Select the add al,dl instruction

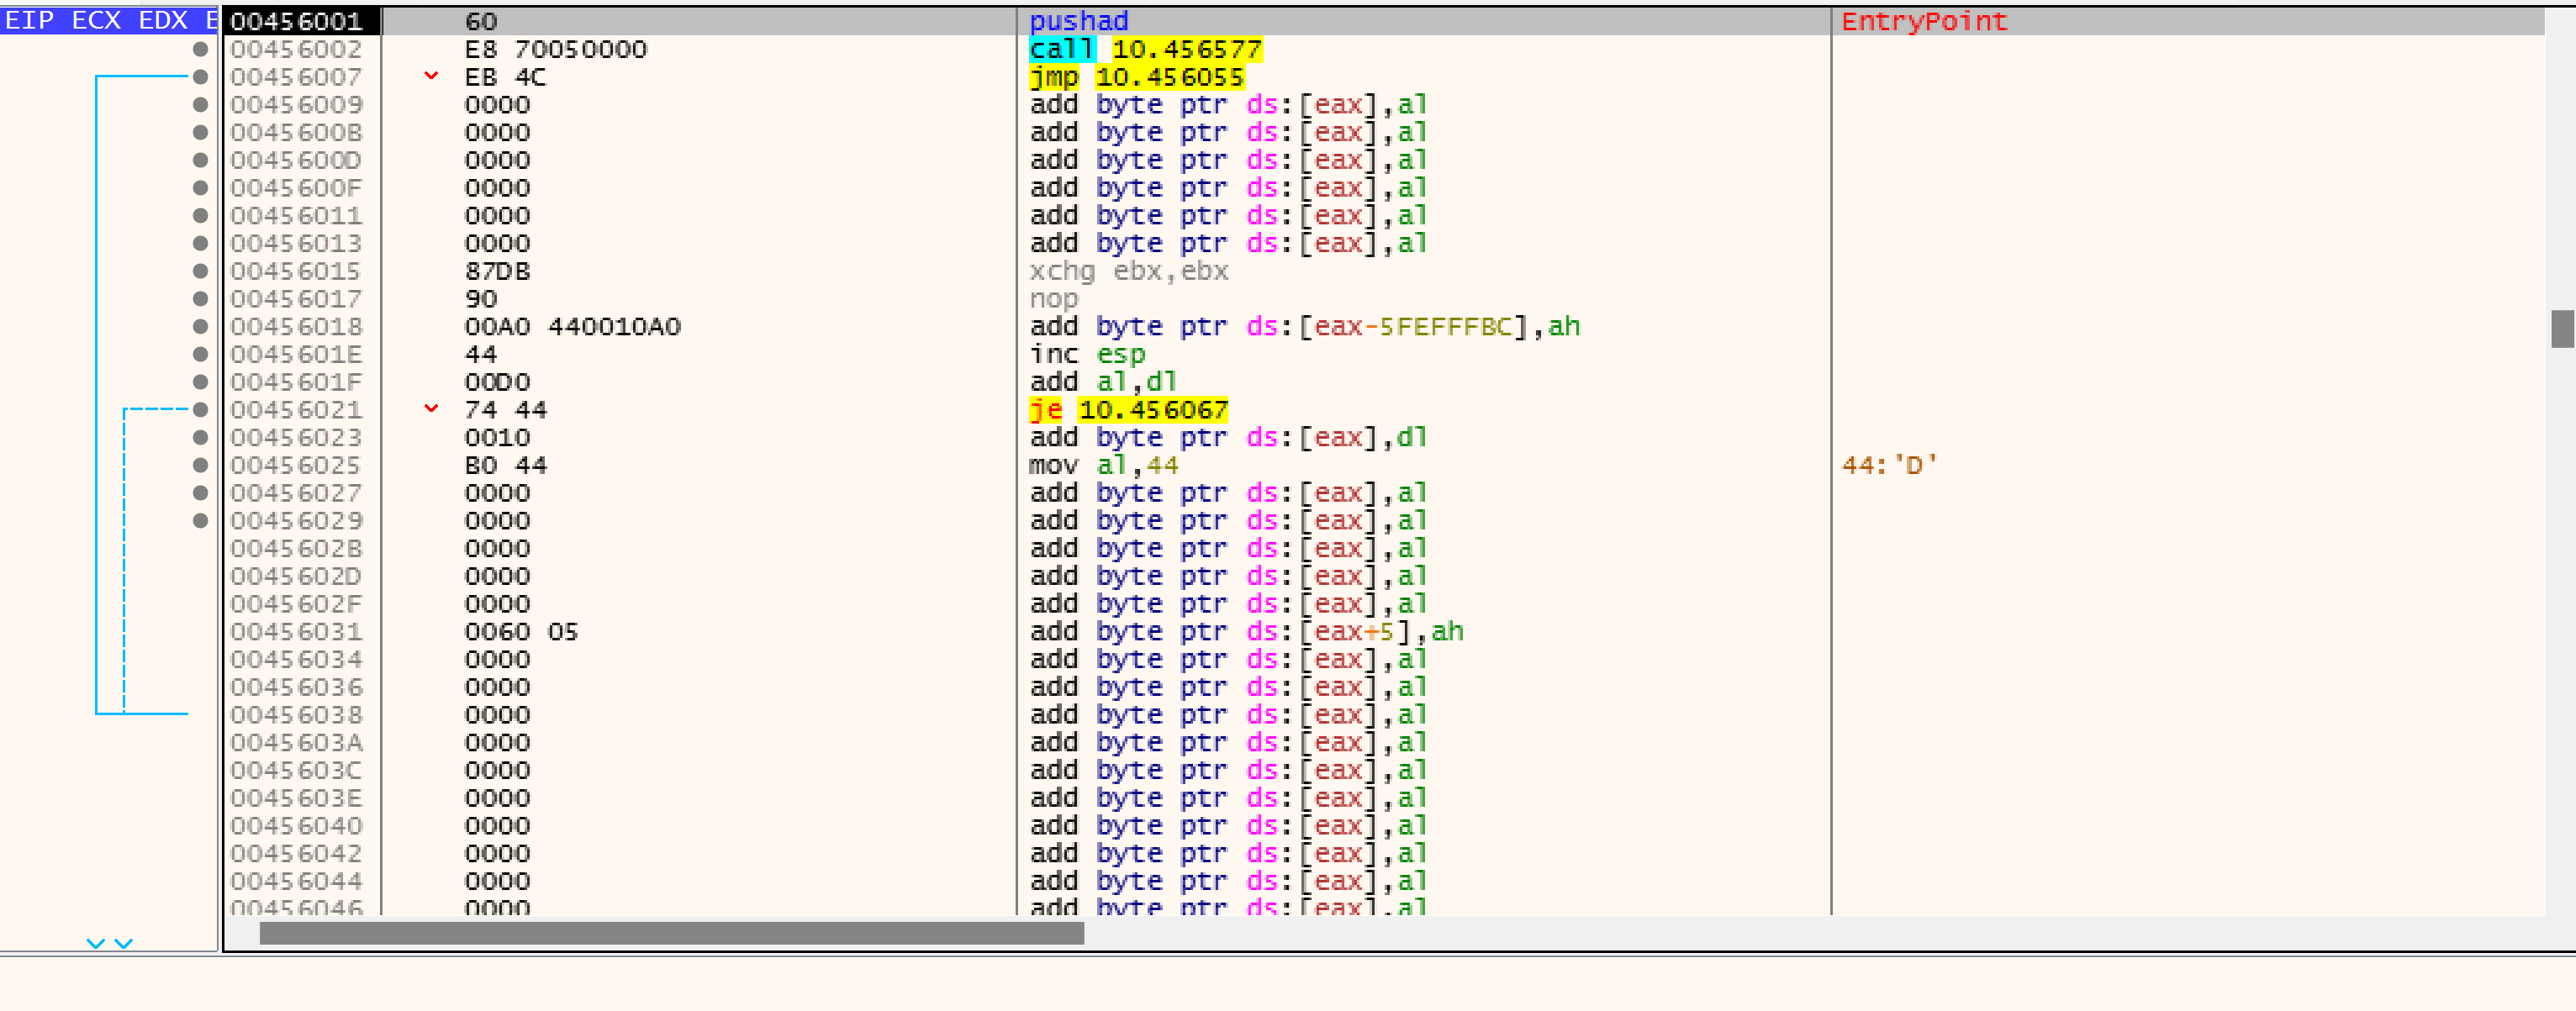1102,382
